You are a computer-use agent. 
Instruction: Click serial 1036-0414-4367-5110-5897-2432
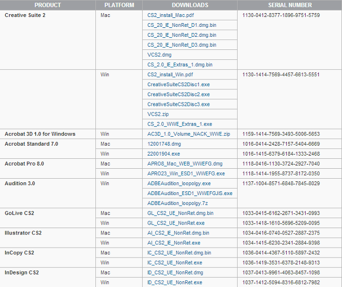pos(281,253)
